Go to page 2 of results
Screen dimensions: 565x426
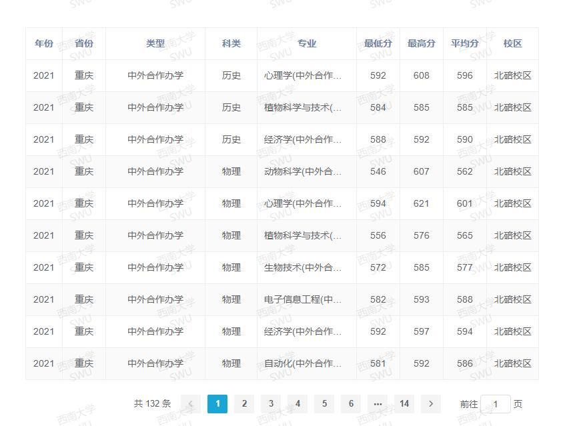244,404
